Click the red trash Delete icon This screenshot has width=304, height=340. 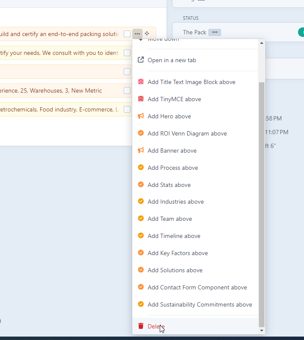coord(140,326)
